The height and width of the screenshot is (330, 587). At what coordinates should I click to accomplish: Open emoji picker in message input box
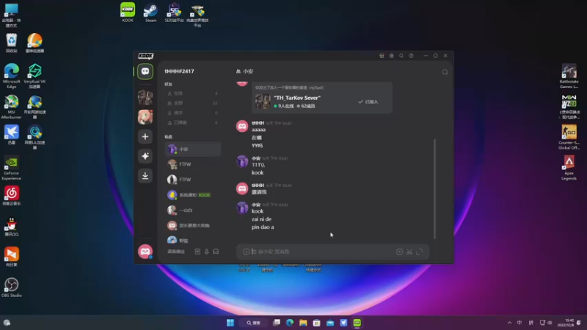point(246,252)
